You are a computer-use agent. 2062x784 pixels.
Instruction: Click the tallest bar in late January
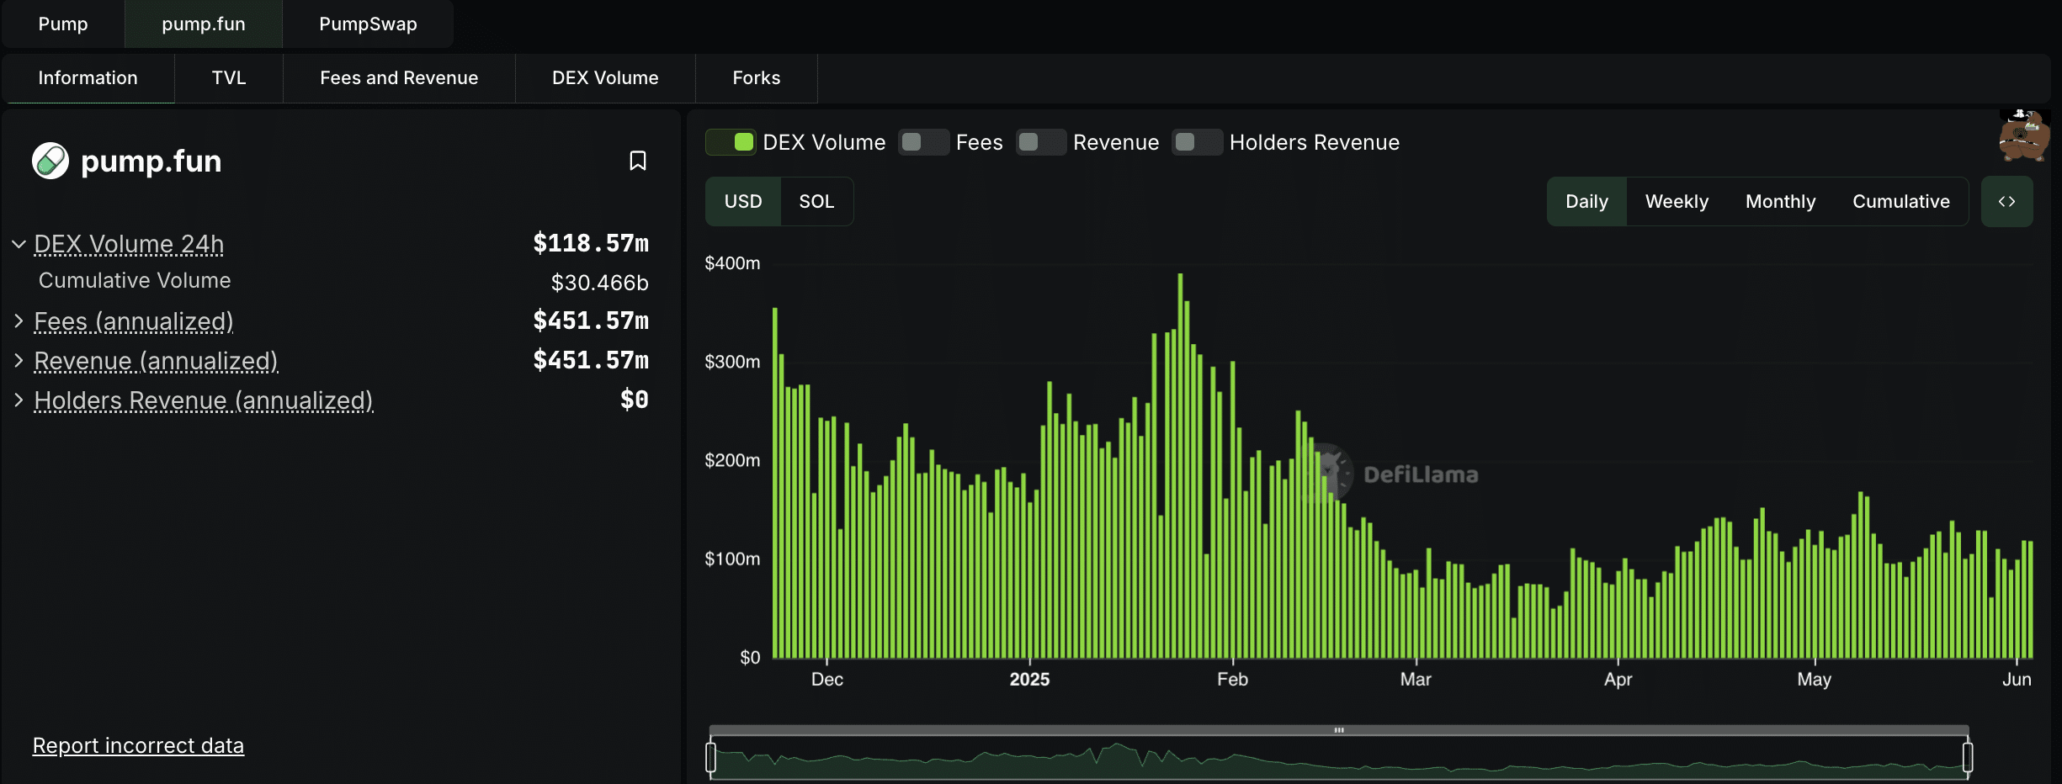tap(1180, 465)
